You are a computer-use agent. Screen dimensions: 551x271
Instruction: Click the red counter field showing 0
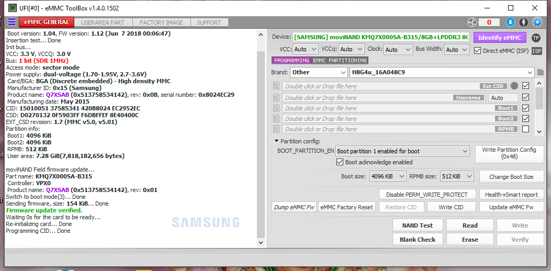pos(488,22)
